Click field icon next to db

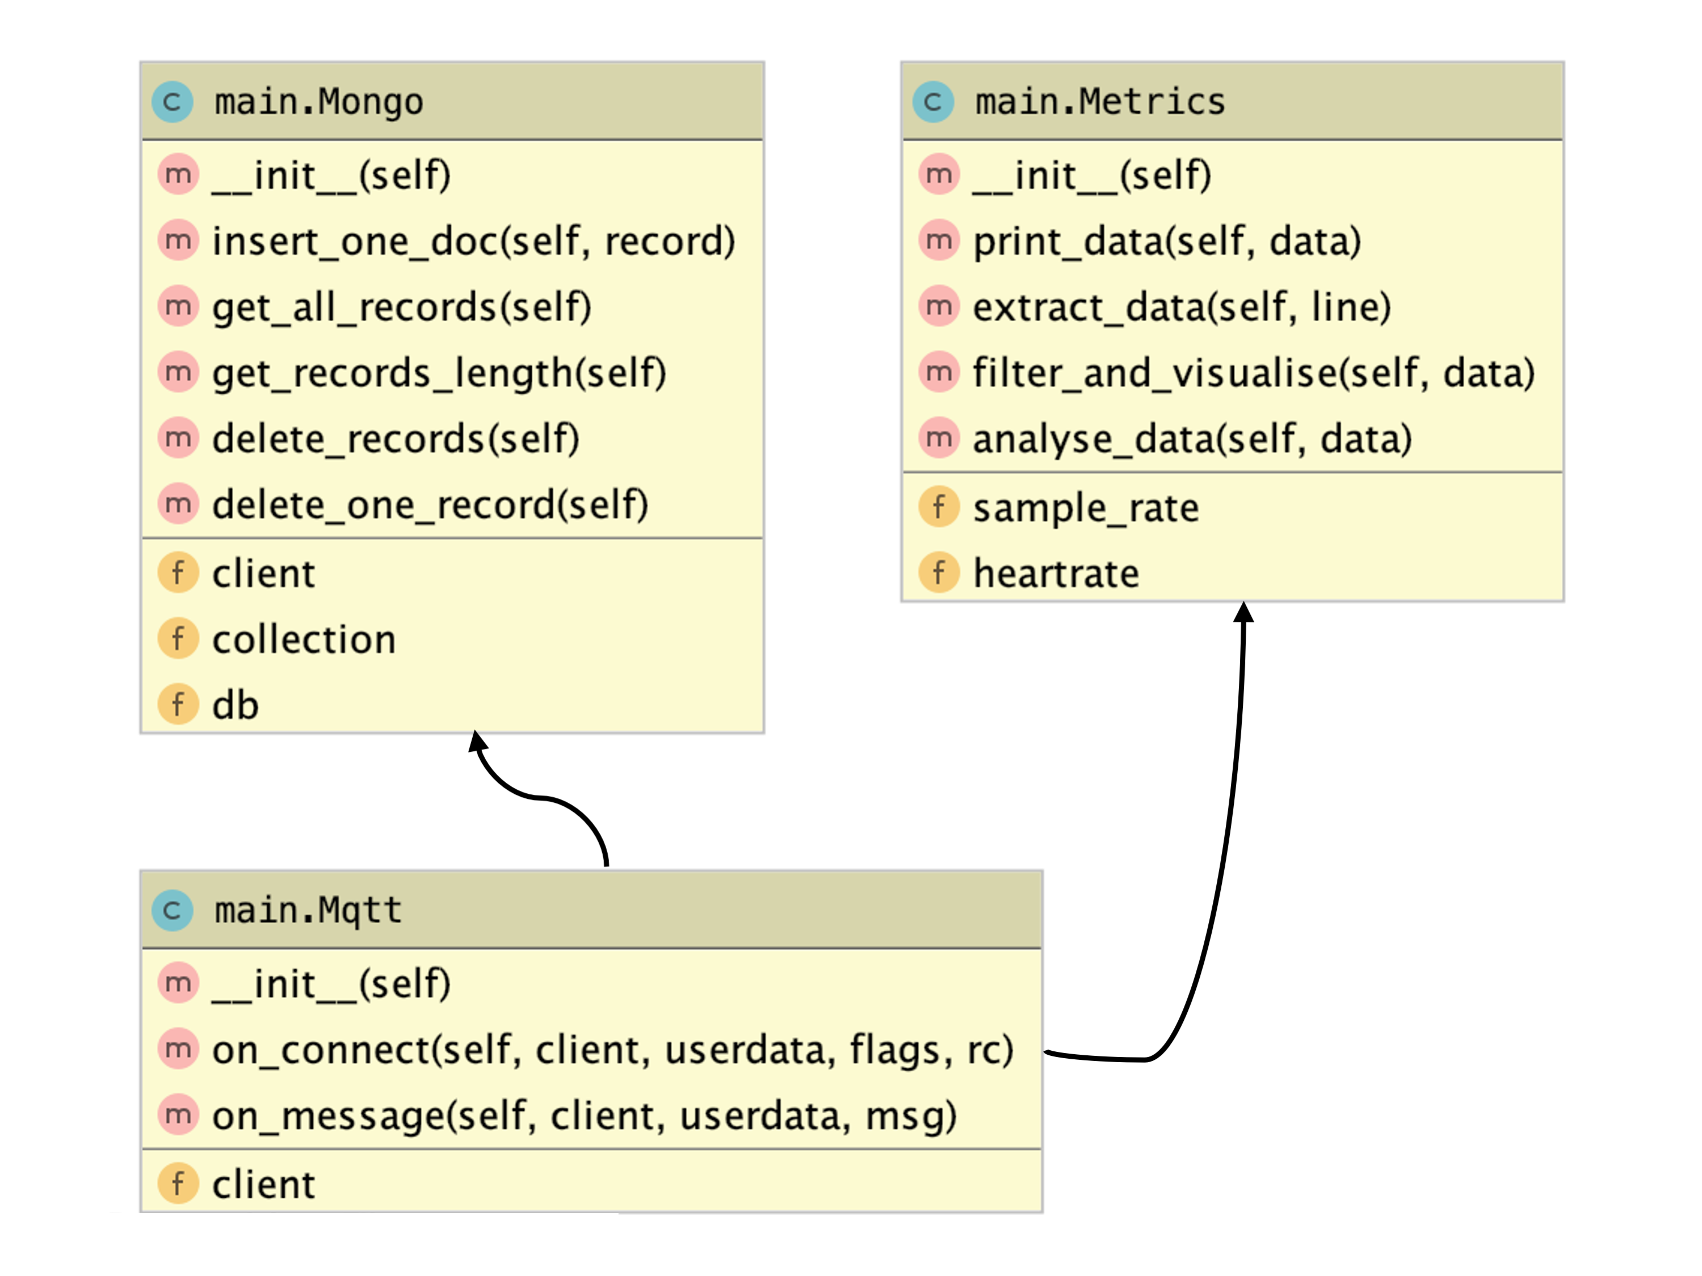179,704
